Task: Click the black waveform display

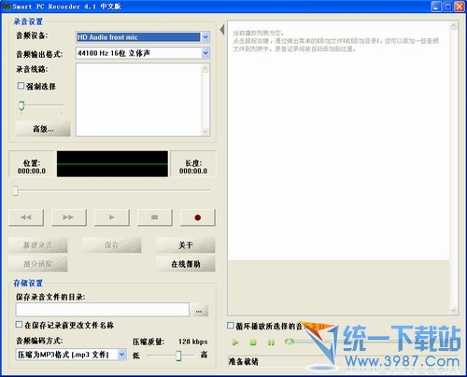Action: (112, 164)
